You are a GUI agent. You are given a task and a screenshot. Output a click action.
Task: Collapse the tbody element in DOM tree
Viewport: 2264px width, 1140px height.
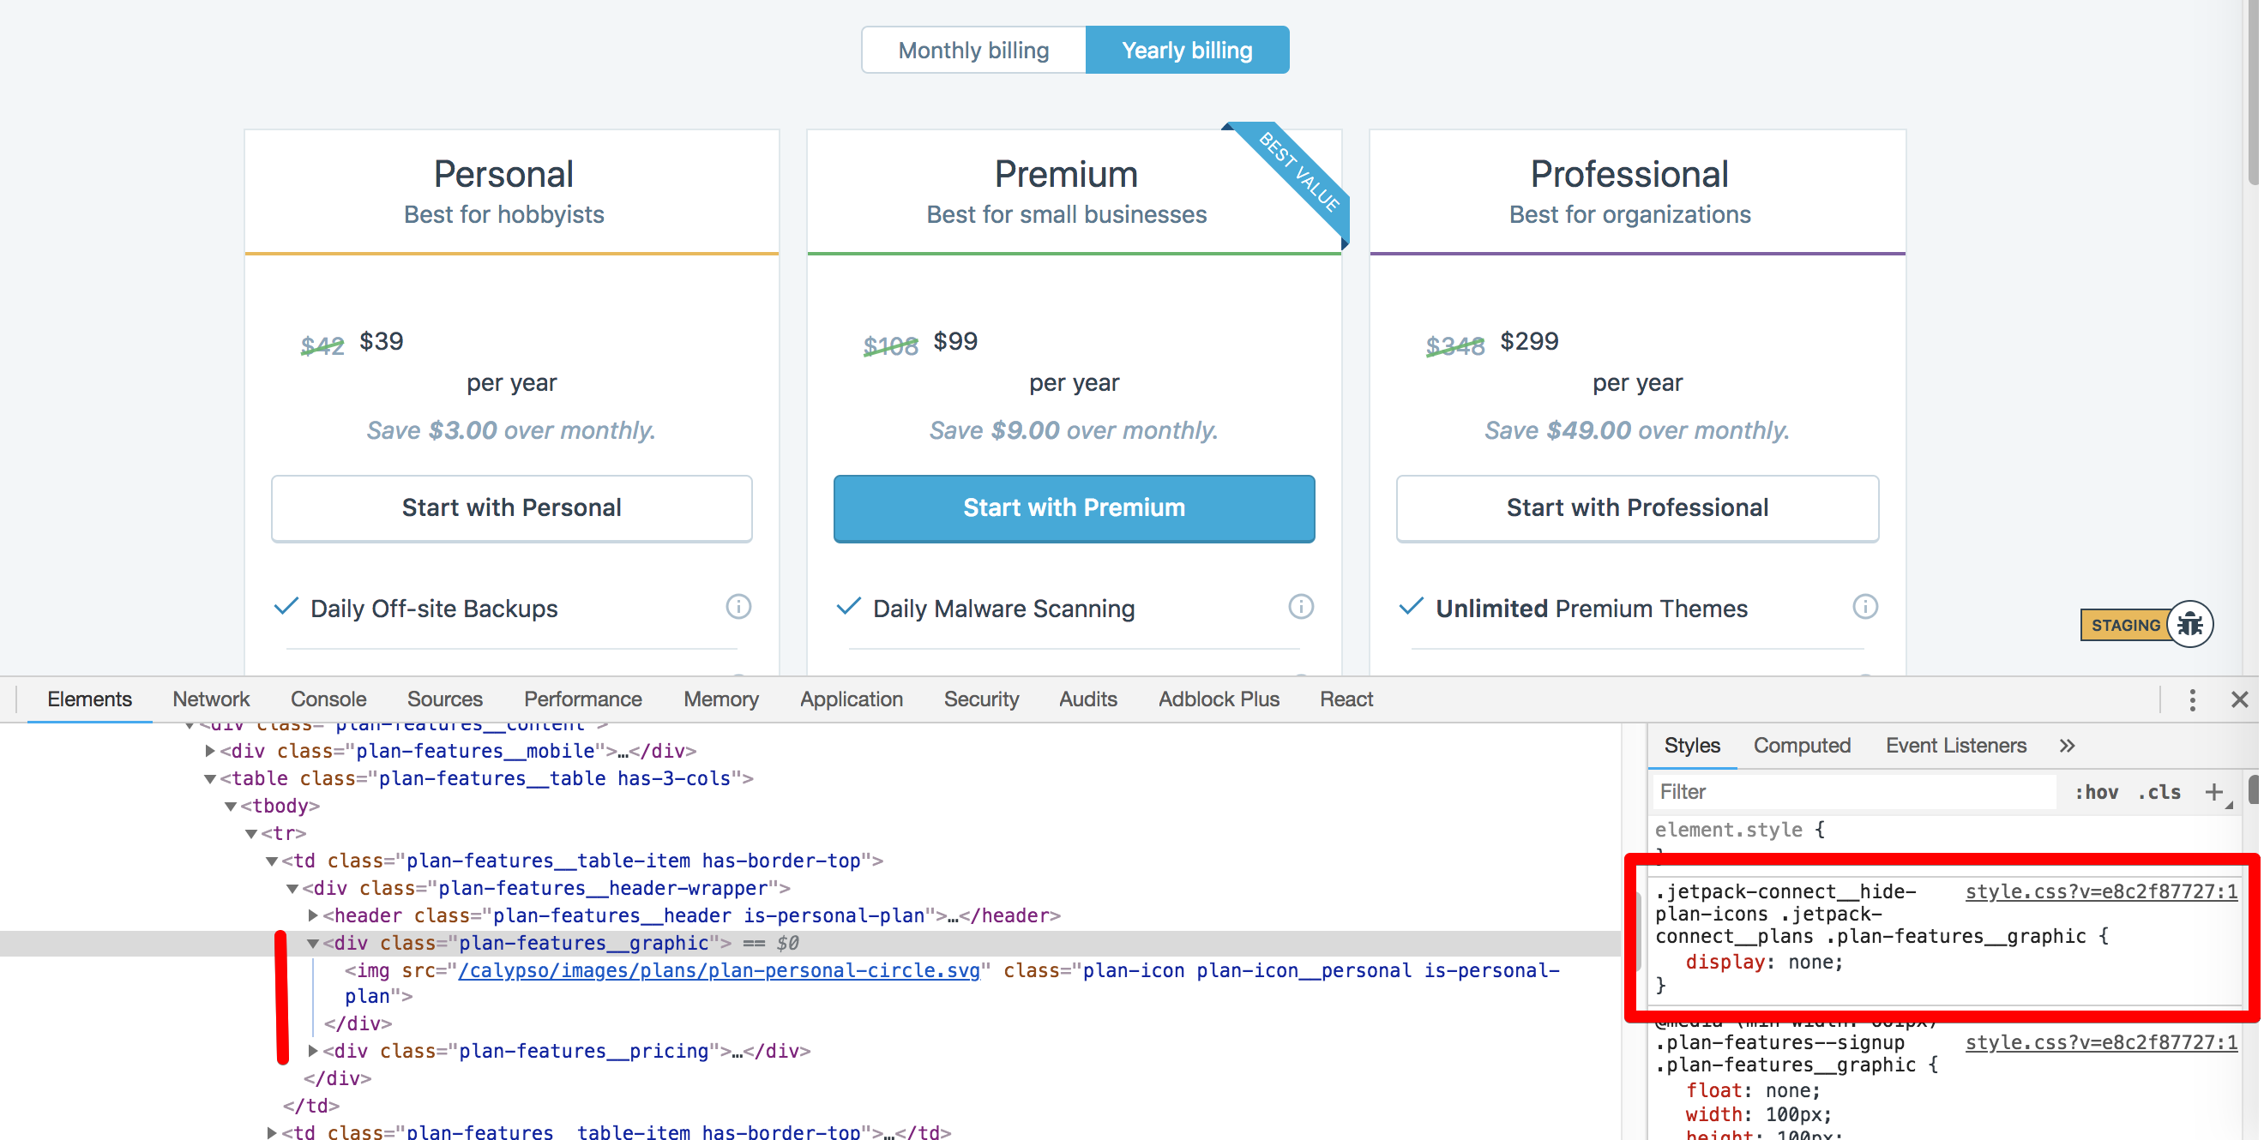tap(231, 806)
